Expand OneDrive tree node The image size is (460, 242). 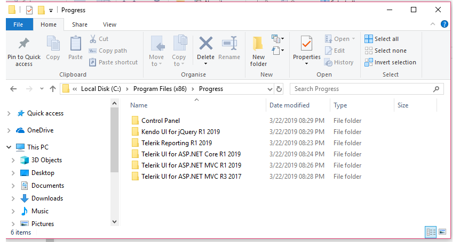pos(9,130)
